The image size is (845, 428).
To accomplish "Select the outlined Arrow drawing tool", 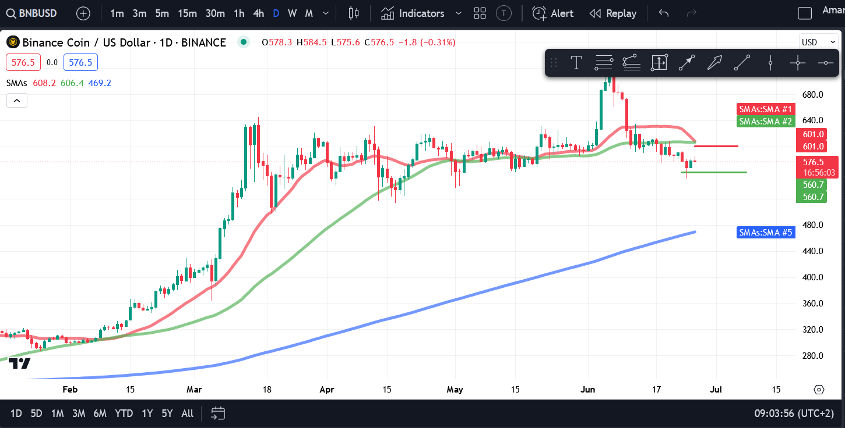I will click(714, 62).
